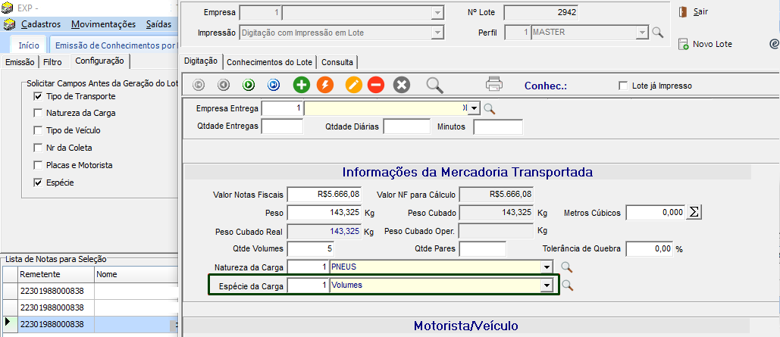Click the Novo Lote label
Screen dimensions: 780x337
click(713, 44)
